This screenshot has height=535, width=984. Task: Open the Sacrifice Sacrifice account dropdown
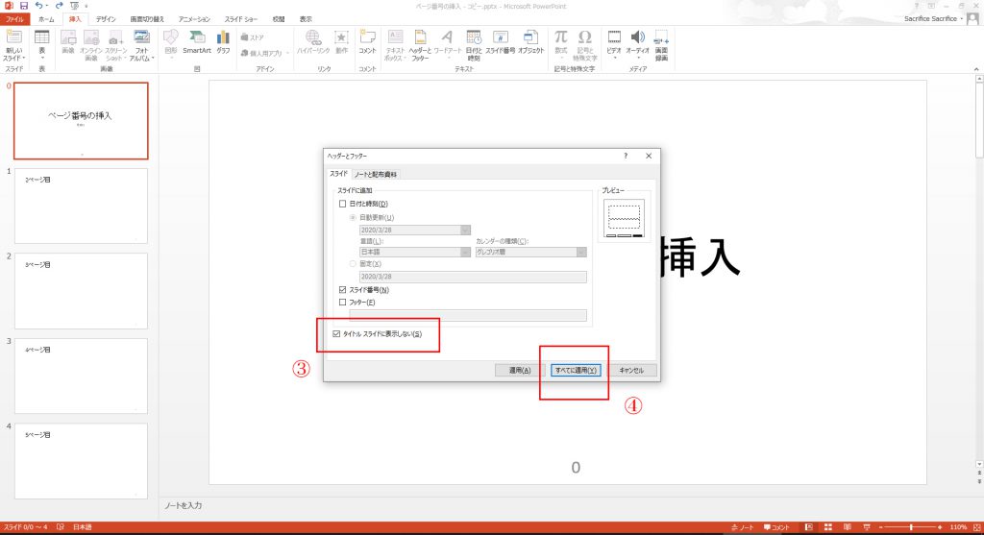(933, 19)
